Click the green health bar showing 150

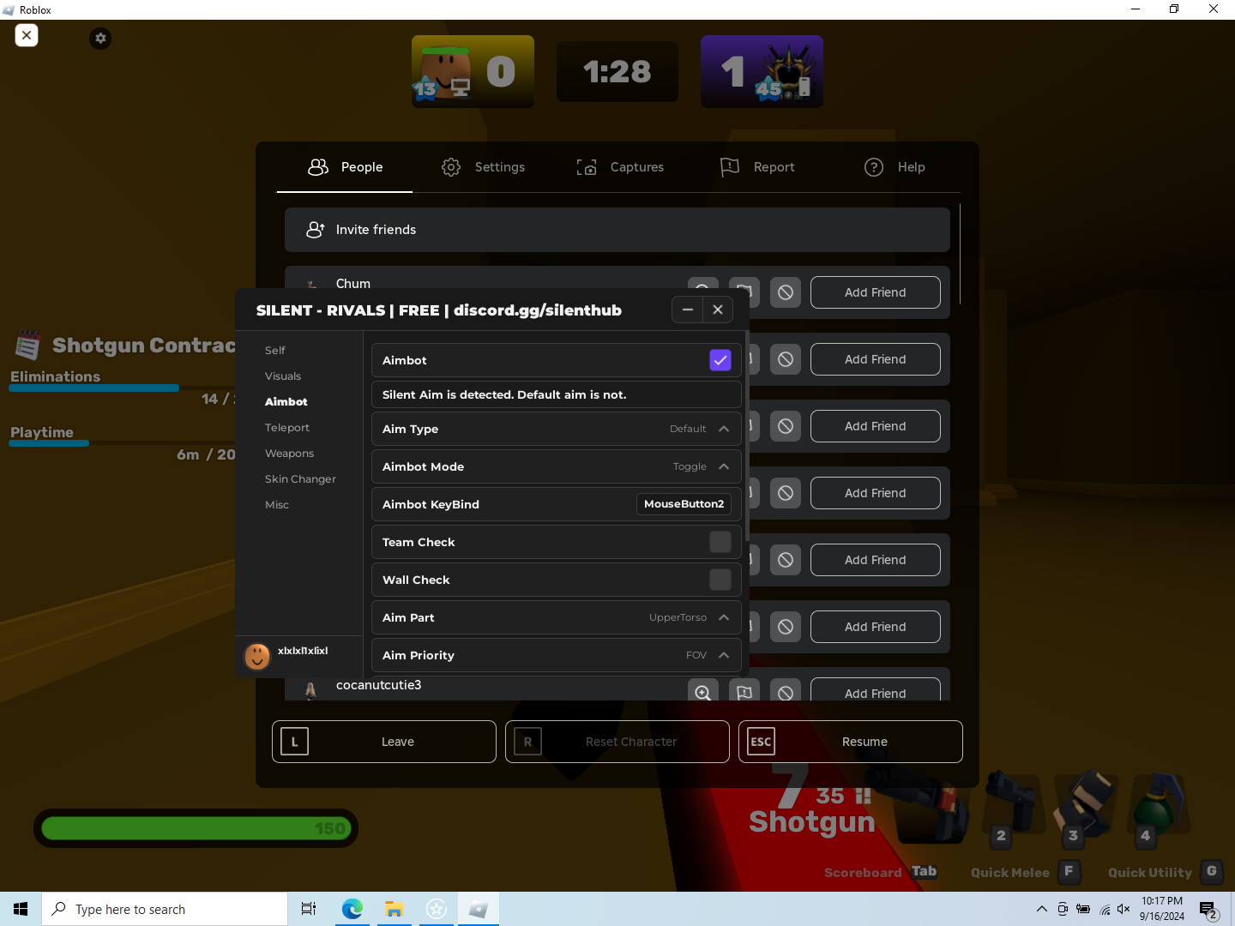[x=196, y=828]
